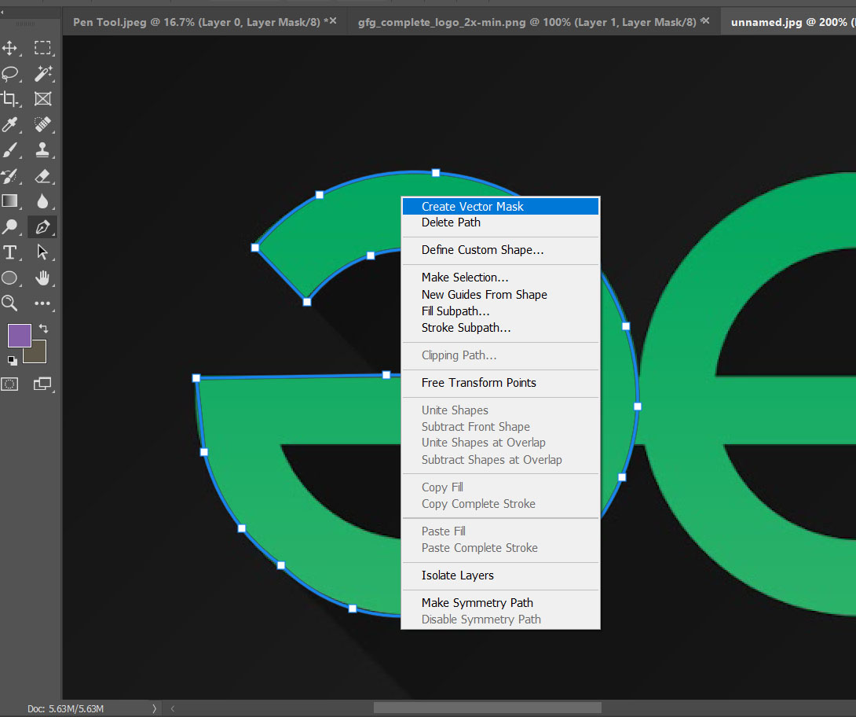856x717 pixels.
Task: Select the Spot Healing Brush tool
Action: tap(42, 124)
